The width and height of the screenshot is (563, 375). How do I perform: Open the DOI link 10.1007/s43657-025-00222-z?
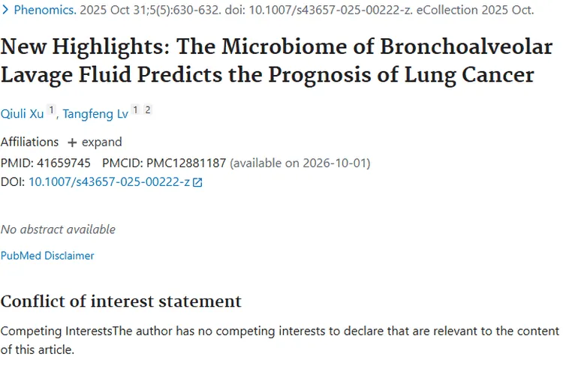tap(109, 182)
